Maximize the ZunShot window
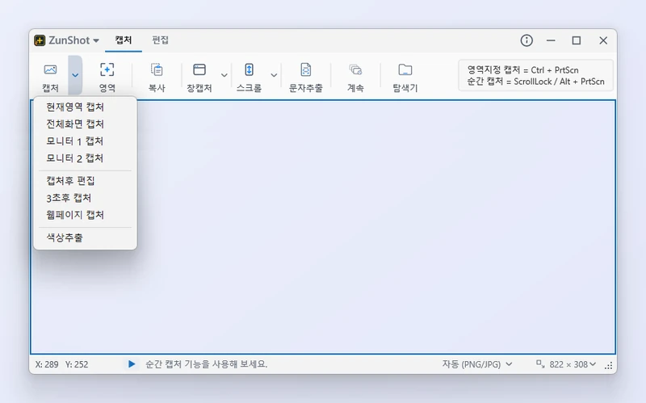646x403 pixels. 577,40
